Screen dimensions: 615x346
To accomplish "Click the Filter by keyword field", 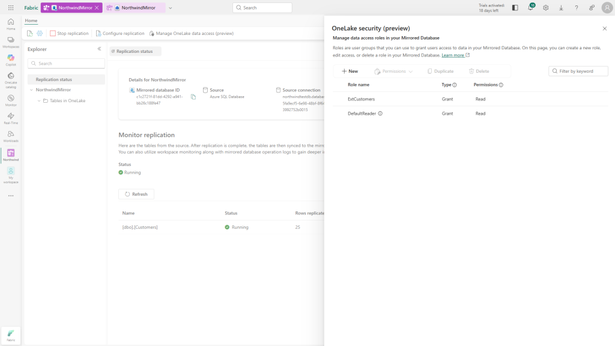I will (578, 70).
